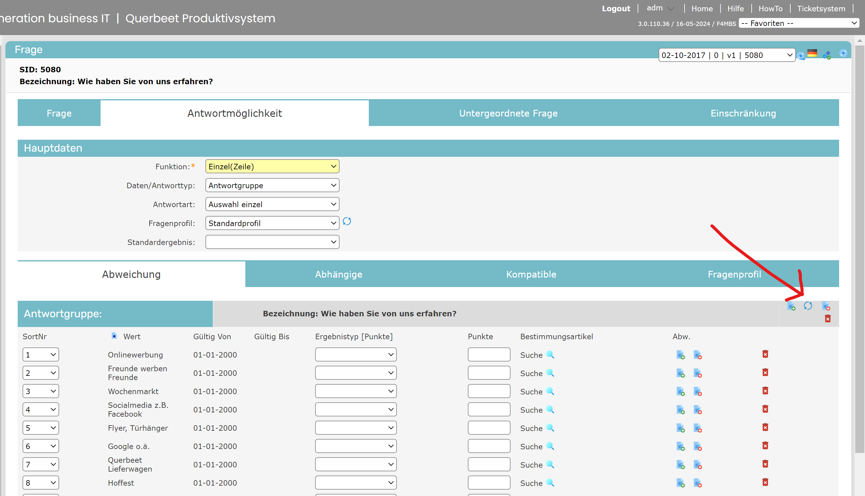
Task: Delete the Wochenmarkt row with its trash icon
Action: pyautogui.click(x=765, y=391)
